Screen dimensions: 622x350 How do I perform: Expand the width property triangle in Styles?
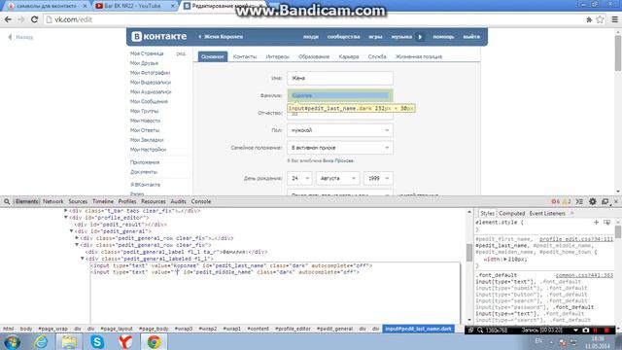(x=505, y=260)
